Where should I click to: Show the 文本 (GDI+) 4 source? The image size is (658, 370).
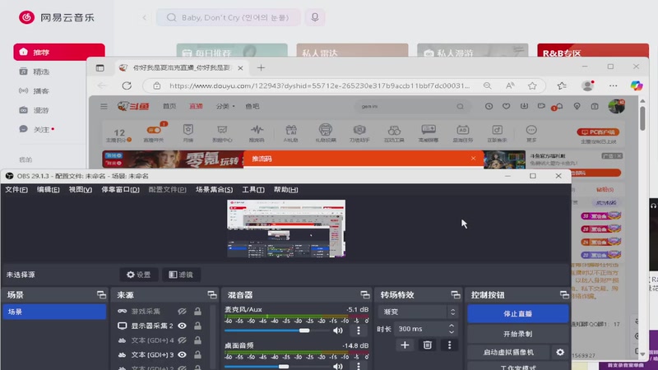pos(182,340)
